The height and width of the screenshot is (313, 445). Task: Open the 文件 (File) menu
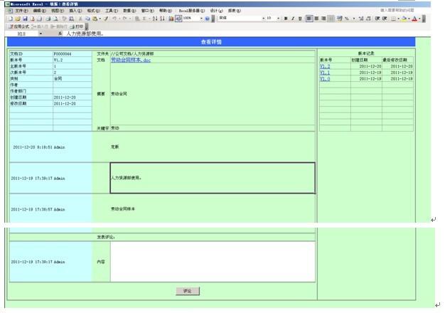[21, 11]
